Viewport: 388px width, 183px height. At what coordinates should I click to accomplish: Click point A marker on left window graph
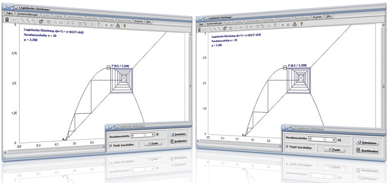tap(66, 139)
